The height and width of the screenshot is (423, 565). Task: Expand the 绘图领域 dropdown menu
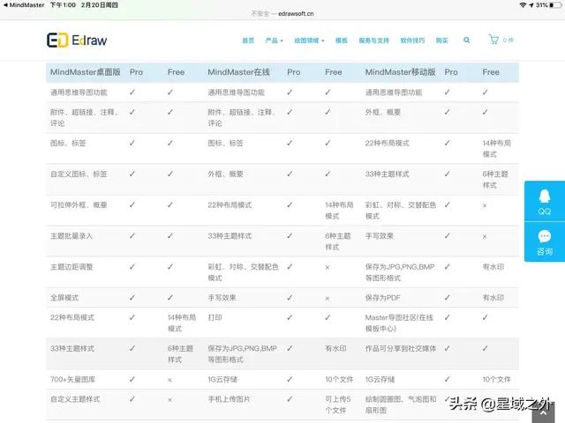point(309,41)
